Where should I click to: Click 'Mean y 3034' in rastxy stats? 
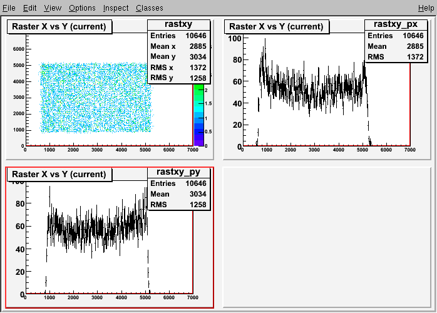pos(178,56)
